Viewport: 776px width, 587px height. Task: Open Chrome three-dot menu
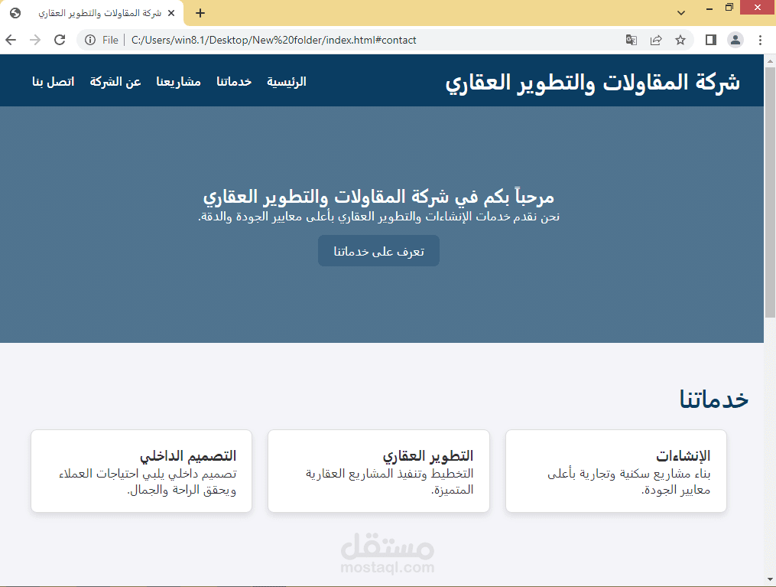pyautogui.click(x=760, y=40)
